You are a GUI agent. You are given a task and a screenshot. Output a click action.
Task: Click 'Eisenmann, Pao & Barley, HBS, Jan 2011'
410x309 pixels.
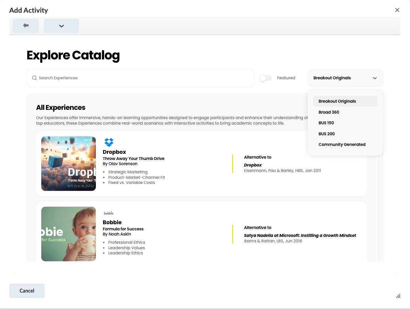(x=282, y=171)
